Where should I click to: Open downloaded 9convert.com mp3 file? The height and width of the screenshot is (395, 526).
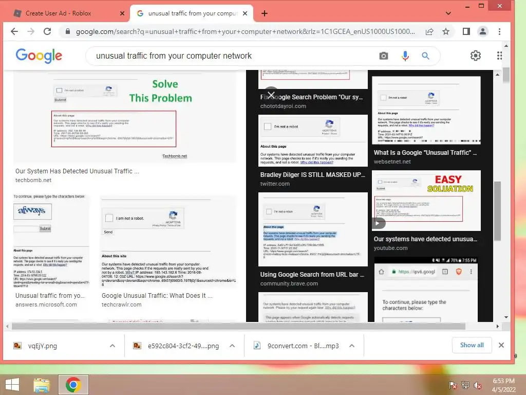coord(303,346)
